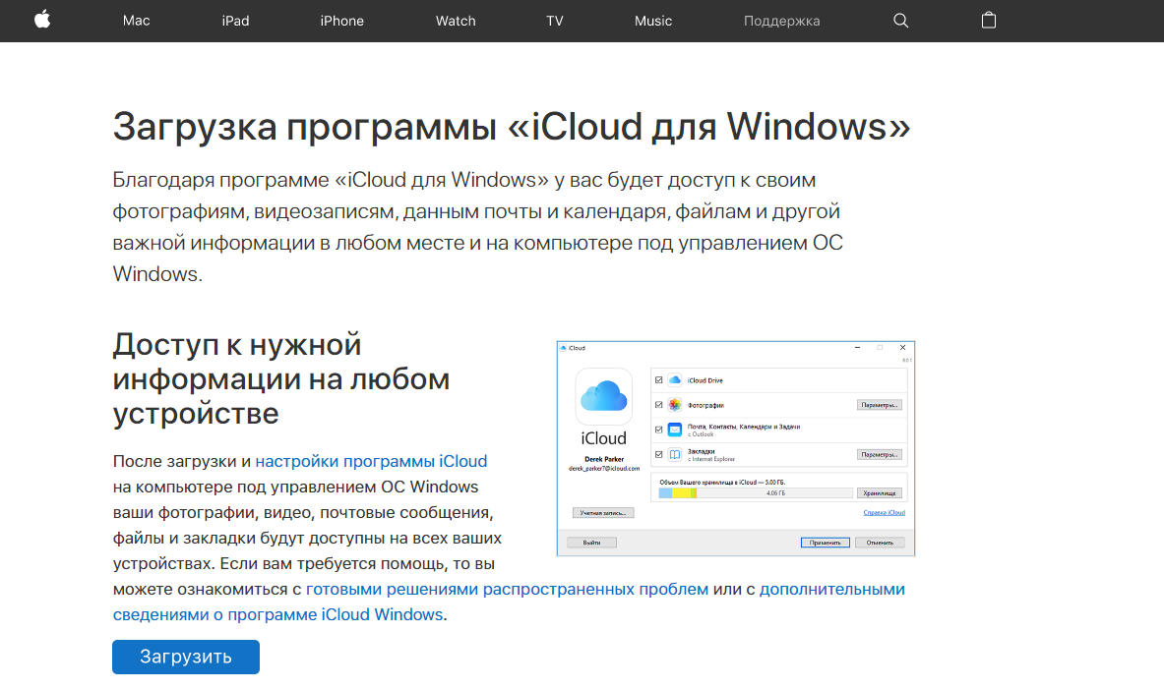Toggle the iCloud Drive checkbox

658,379
